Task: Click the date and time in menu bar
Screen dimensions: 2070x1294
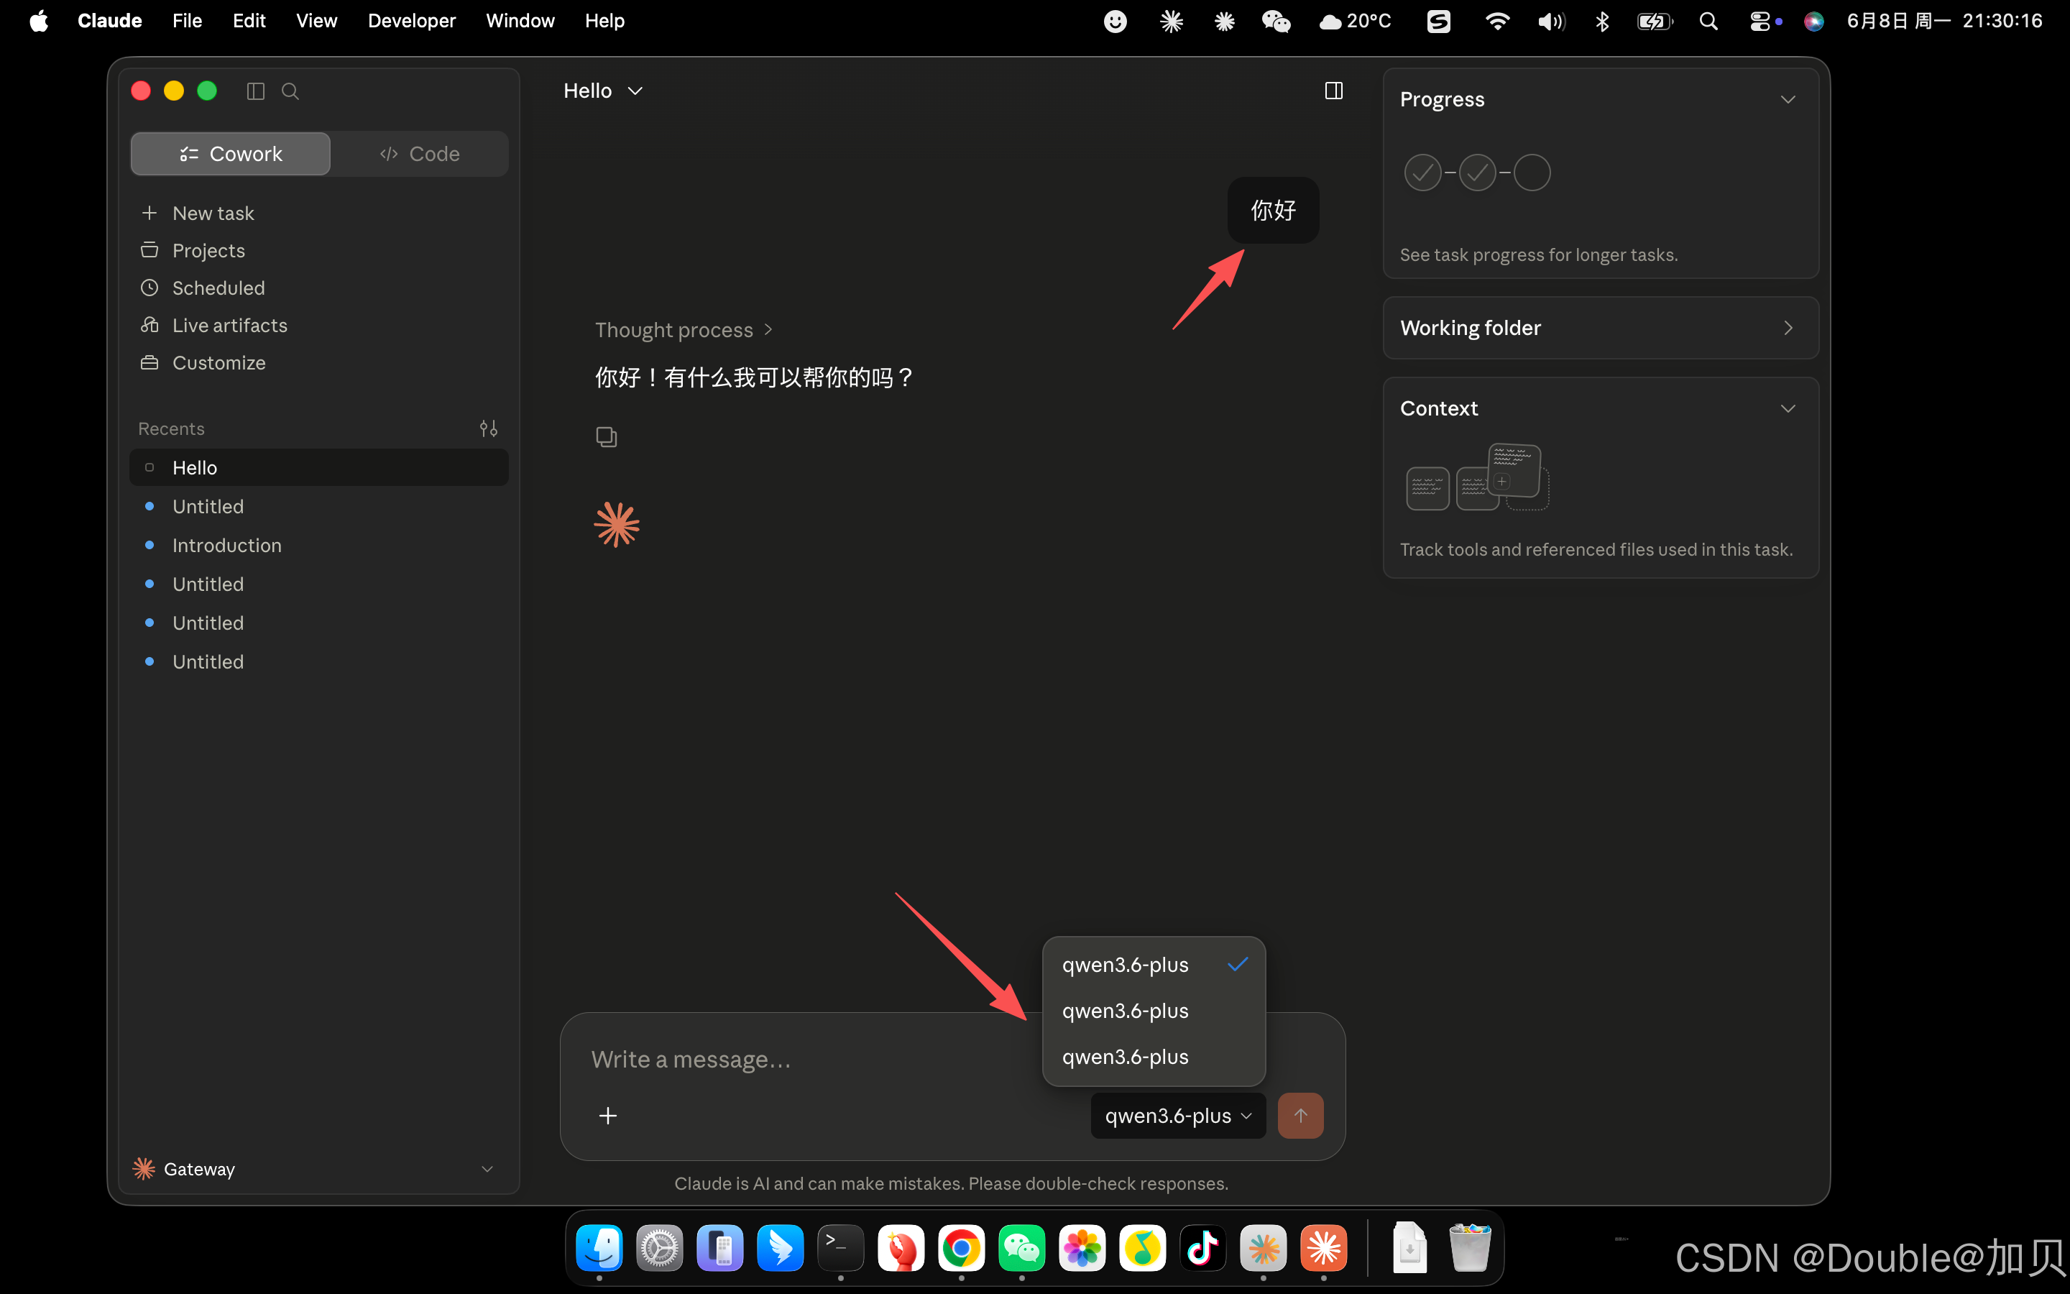Action: 1944,22
